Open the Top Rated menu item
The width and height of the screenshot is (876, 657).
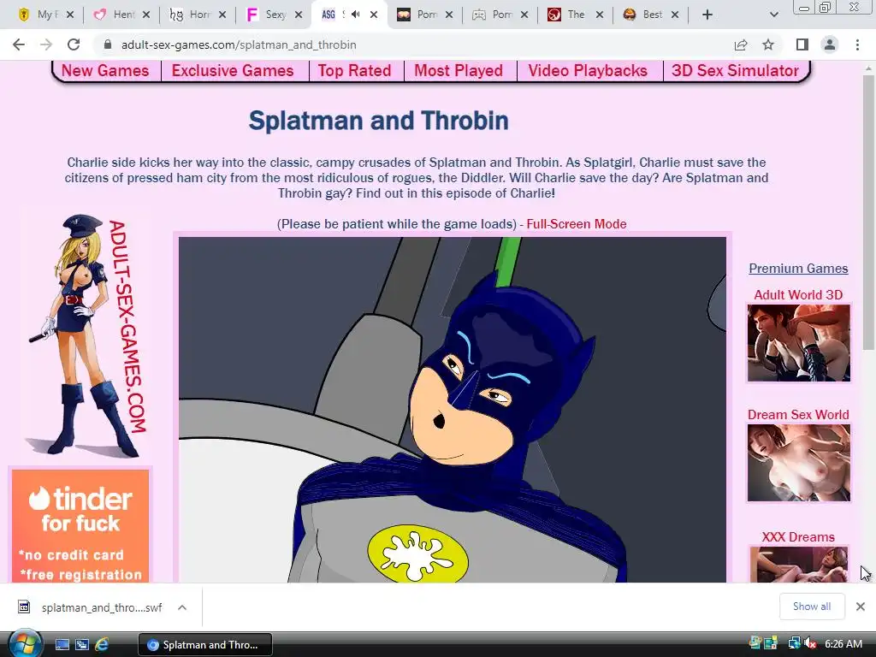354,70
